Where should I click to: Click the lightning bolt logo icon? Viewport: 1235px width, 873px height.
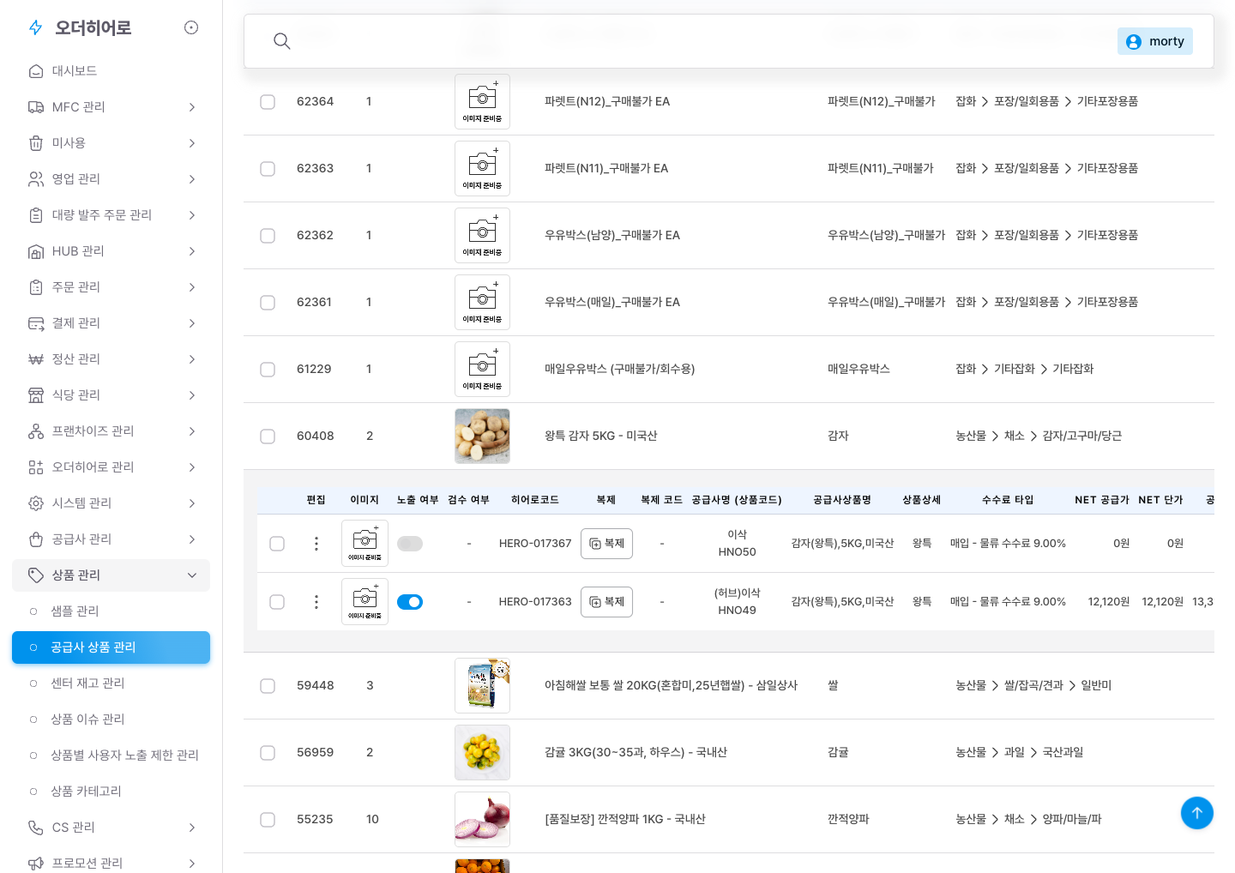[x=36, y=28]
